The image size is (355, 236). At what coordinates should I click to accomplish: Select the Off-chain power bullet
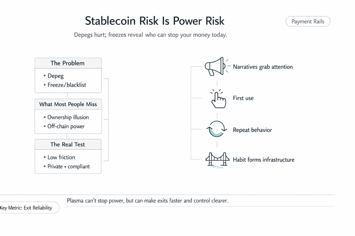tap(66, 127)
